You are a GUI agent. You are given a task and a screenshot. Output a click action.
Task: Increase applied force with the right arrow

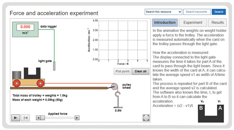tap(77, 118)
